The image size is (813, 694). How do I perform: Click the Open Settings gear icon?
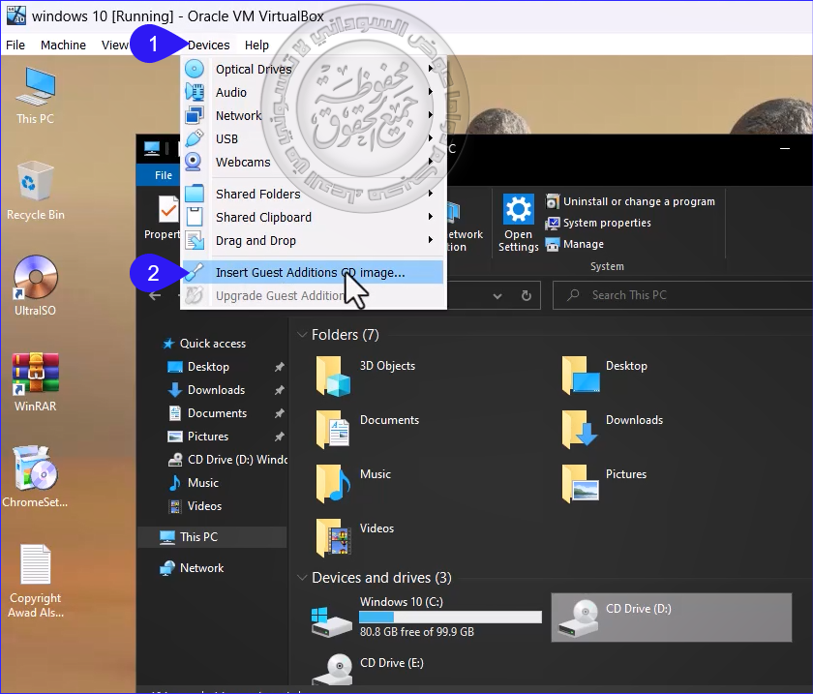pyautogui.click(x=518, y=209)
